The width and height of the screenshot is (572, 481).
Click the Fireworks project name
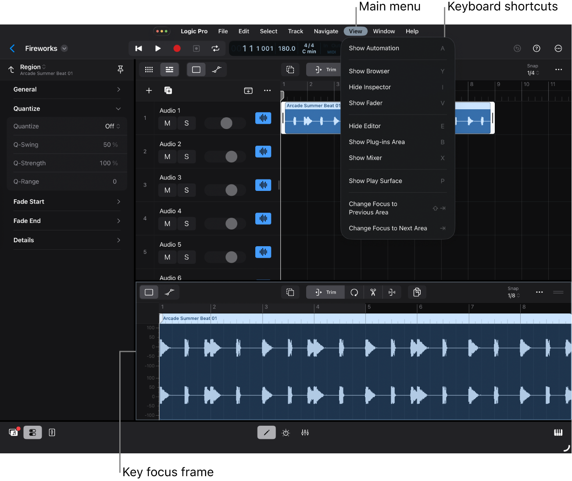[x=41, y=49]
